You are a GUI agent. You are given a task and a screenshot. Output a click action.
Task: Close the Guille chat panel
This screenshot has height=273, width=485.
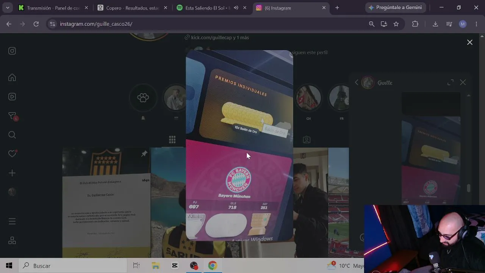tap(463, 82)
